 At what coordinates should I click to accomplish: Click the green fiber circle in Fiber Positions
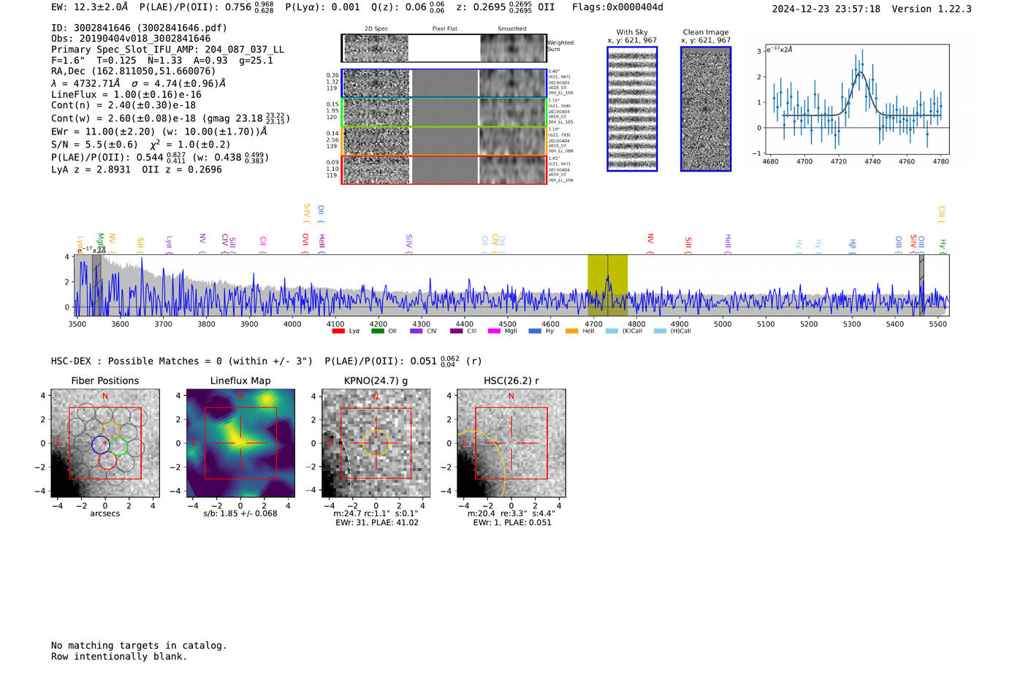(118, 445)
